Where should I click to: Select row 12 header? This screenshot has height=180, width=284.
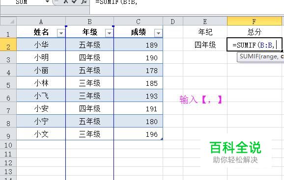(x=8, y=162)
